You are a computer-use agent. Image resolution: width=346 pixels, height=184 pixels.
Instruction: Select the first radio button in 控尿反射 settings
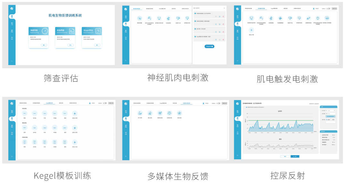(326, 119)
